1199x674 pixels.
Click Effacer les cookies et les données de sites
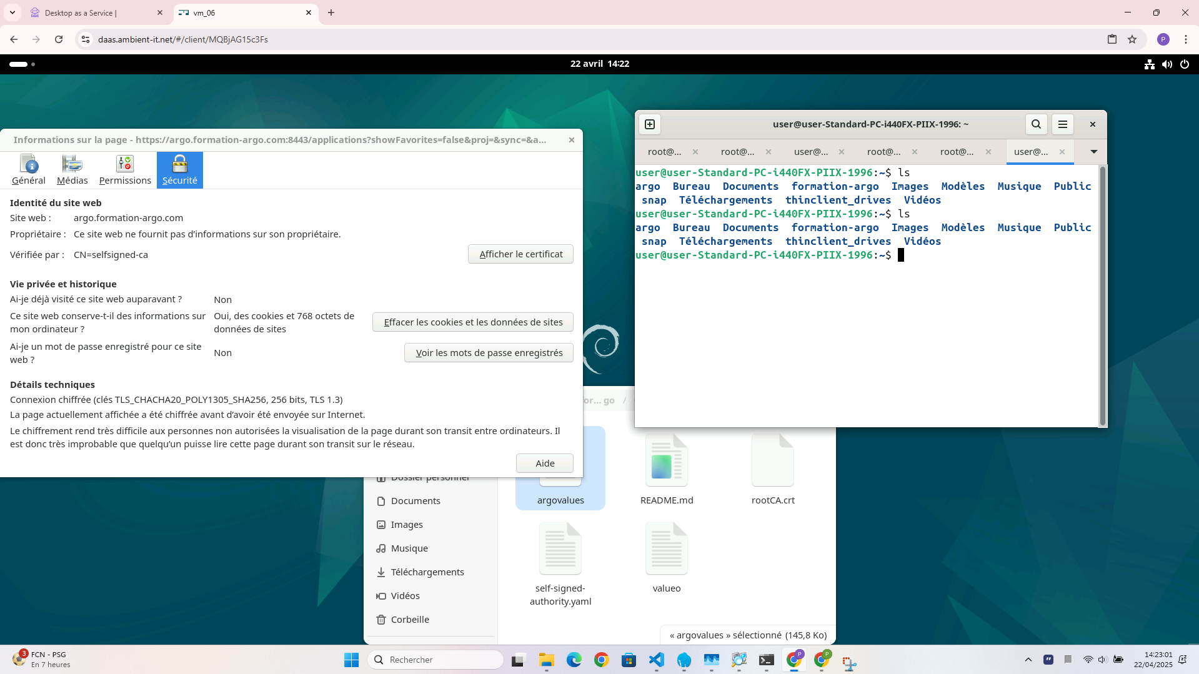tap(473, 322)
